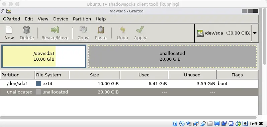Viewport: 267px width, 127px height.
Task: Open the Edit menu
Action: [29, 19]
